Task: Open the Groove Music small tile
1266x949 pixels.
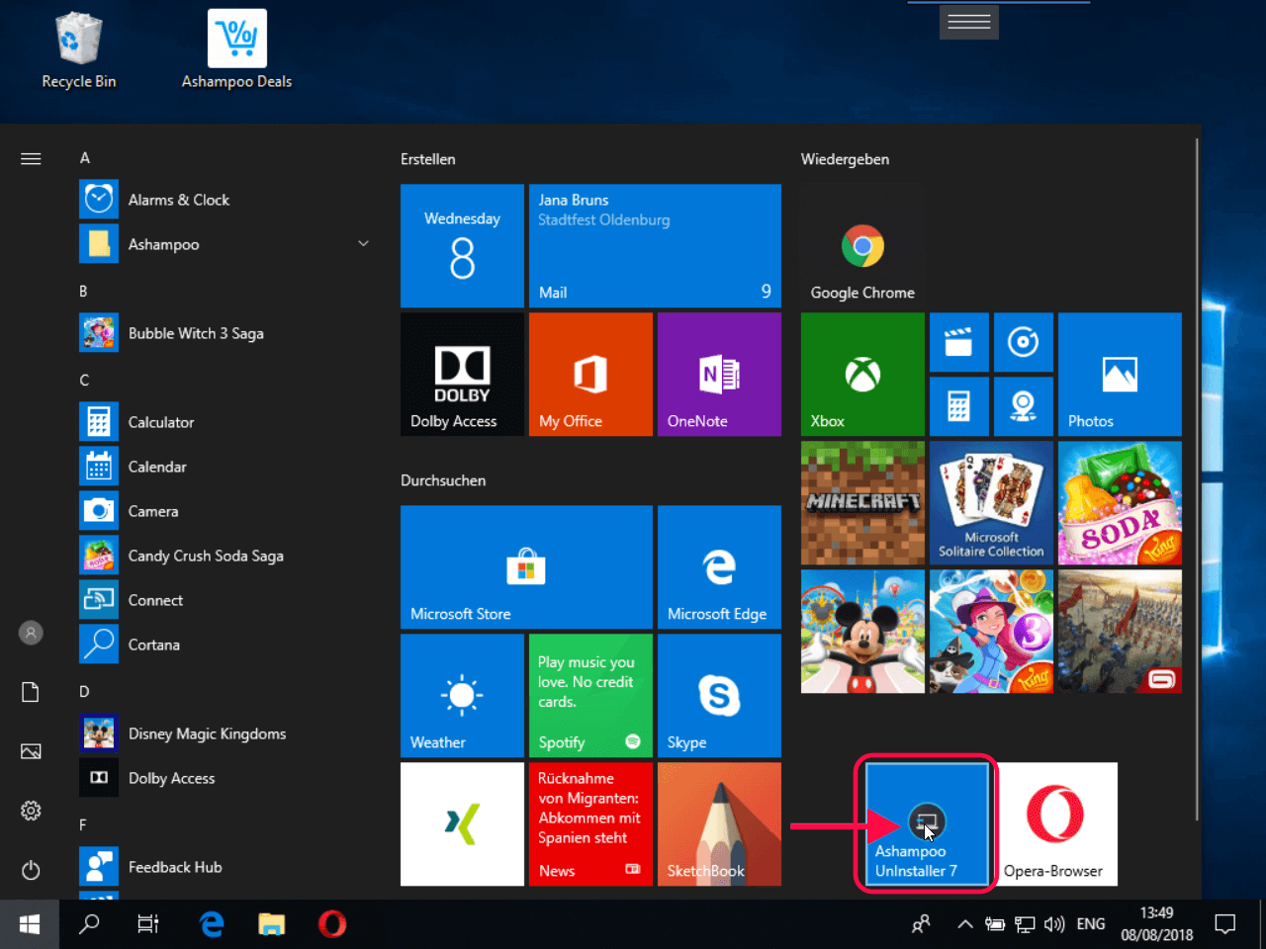Action: click(1023, 343)
